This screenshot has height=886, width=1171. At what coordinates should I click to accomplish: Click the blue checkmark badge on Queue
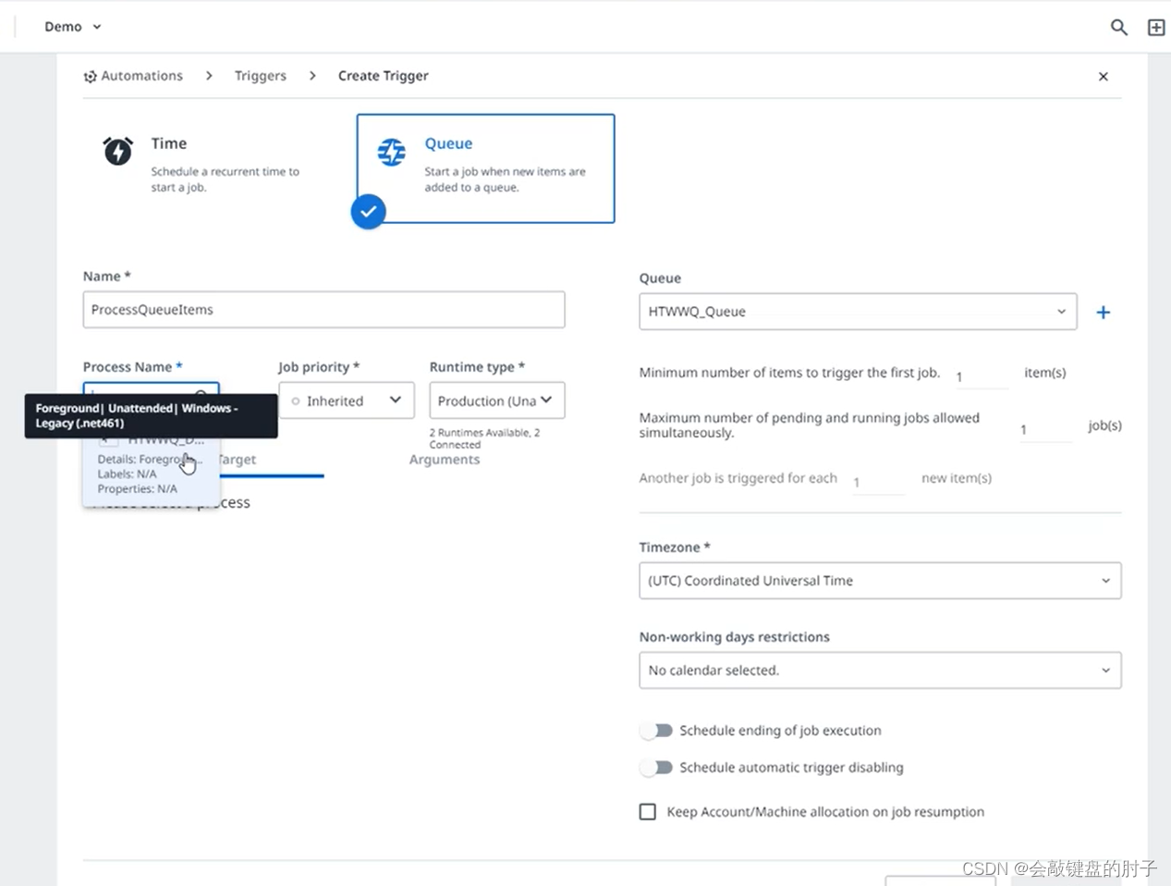coord(368,212)
